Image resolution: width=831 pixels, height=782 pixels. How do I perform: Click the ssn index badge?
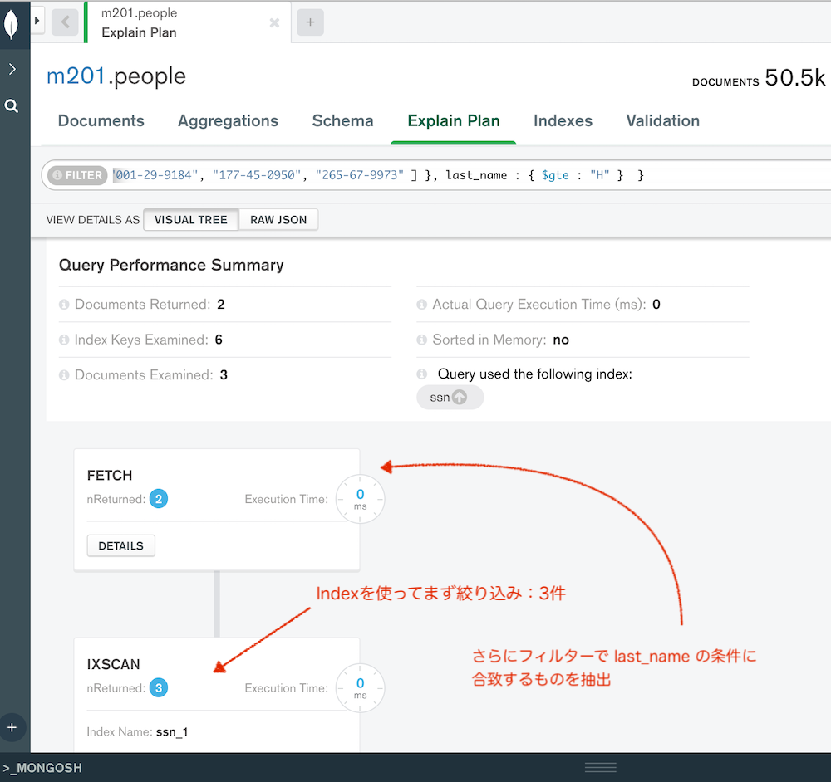click(450, 397)
